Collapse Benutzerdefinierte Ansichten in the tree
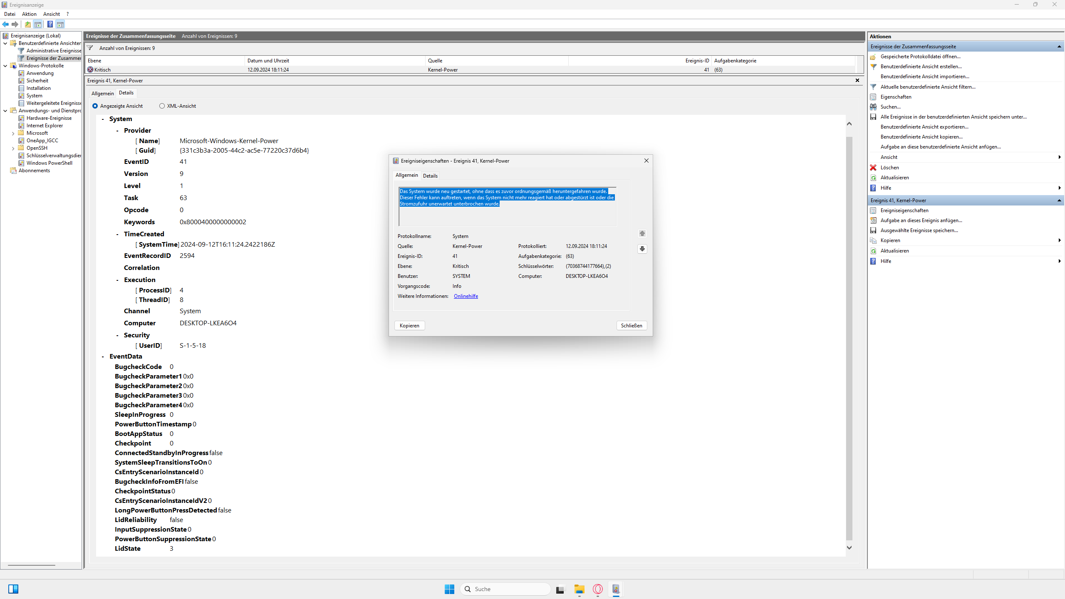Image resolution: width=1065 pixels, height=599 pixels. tap(5, 43)
